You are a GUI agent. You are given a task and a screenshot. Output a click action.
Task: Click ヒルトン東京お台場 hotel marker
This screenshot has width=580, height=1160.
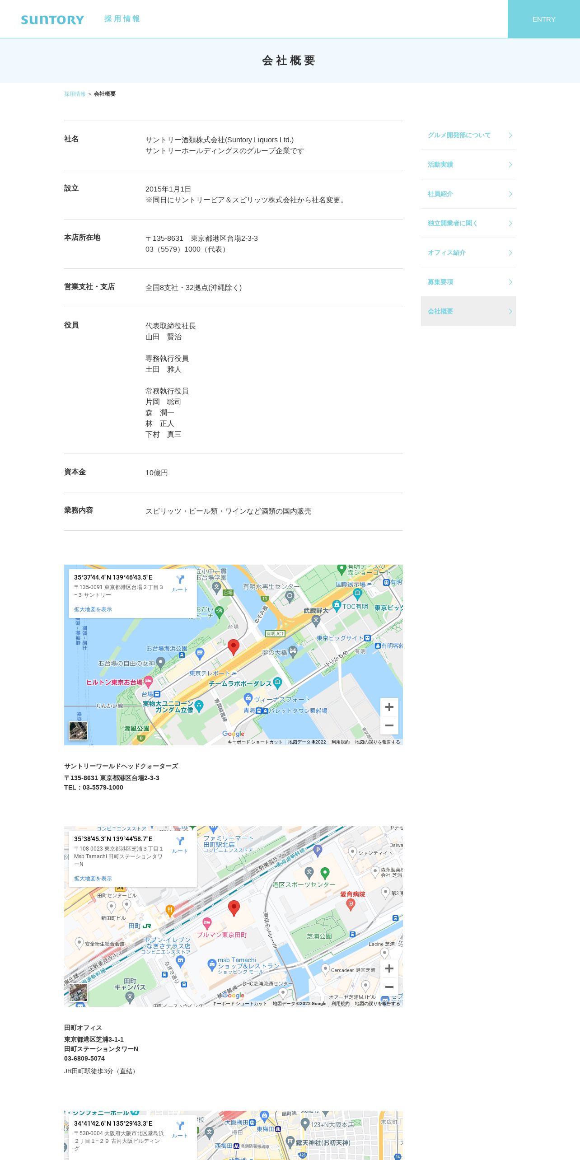click(x=149, y=682)
